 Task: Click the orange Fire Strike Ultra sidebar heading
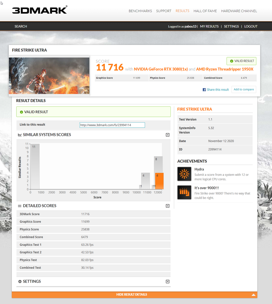tap(195, 109)
